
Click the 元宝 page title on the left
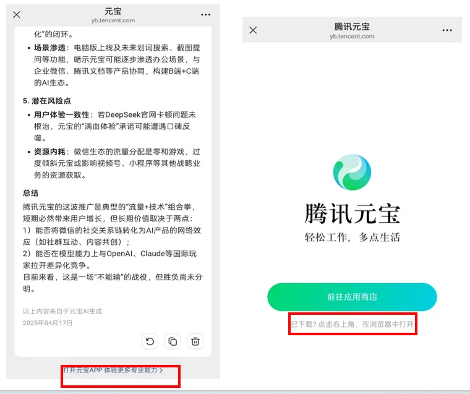(113, 11)
